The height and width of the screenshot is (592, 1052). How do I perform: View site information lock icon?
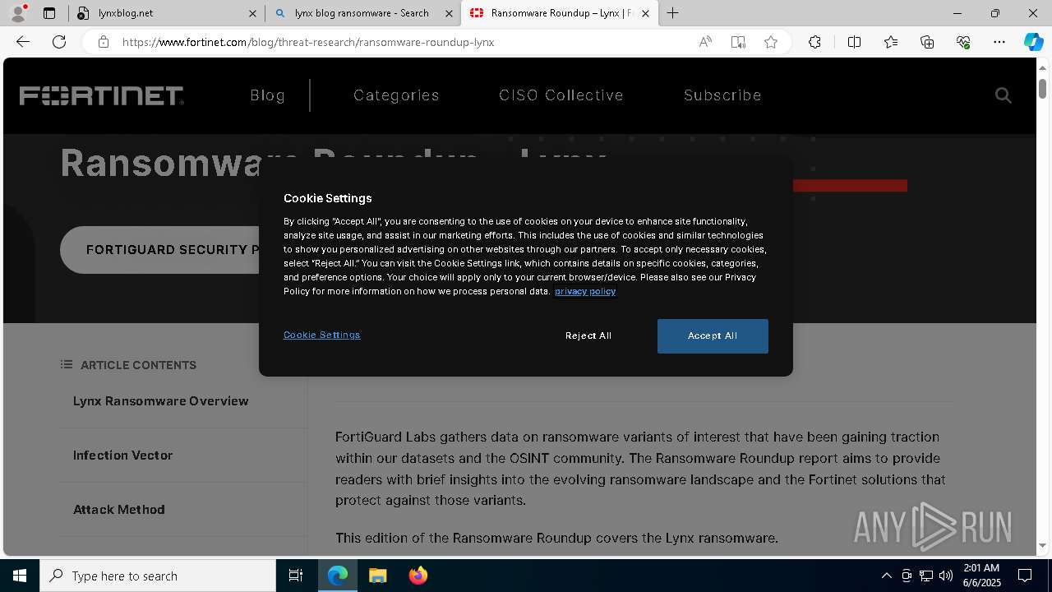click(103, 42)
